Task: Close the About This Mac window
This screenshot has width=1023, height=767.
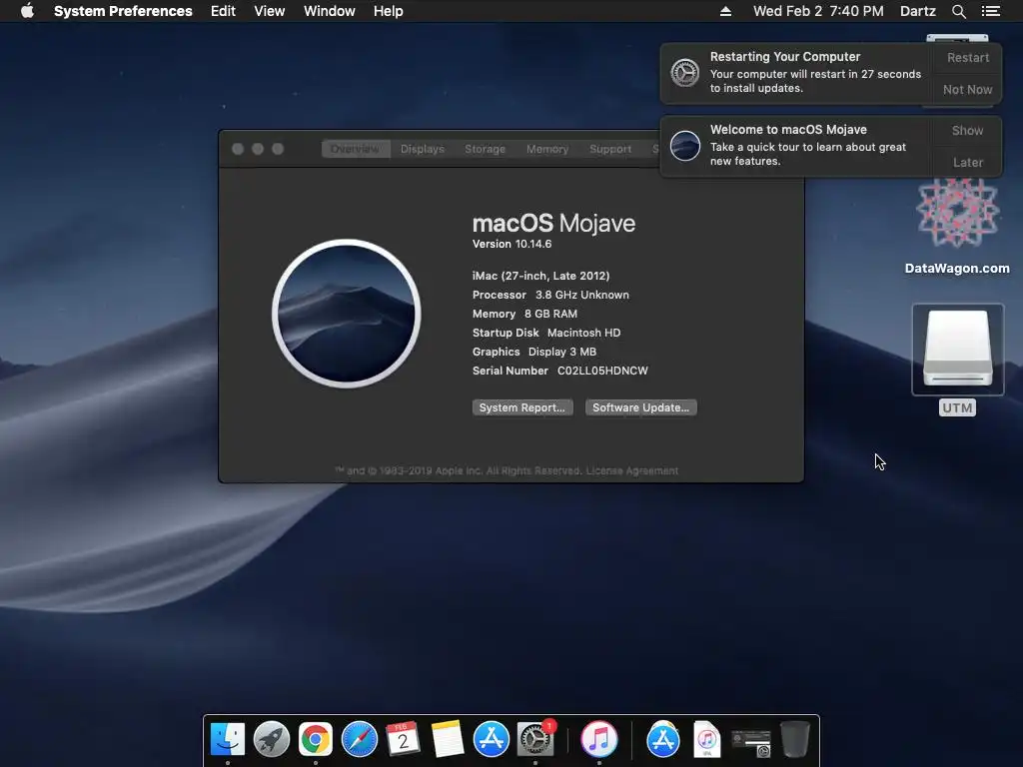Action: pos(238,149)
